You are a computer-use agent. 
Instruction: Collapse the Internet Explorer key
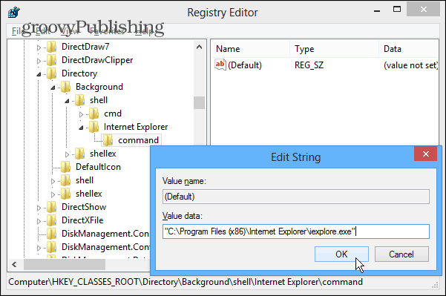81,128
